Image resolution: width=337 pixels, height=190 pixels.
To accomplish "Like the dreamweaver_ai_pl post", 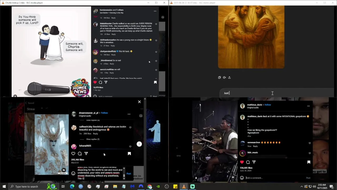I will tap(73, 154).
